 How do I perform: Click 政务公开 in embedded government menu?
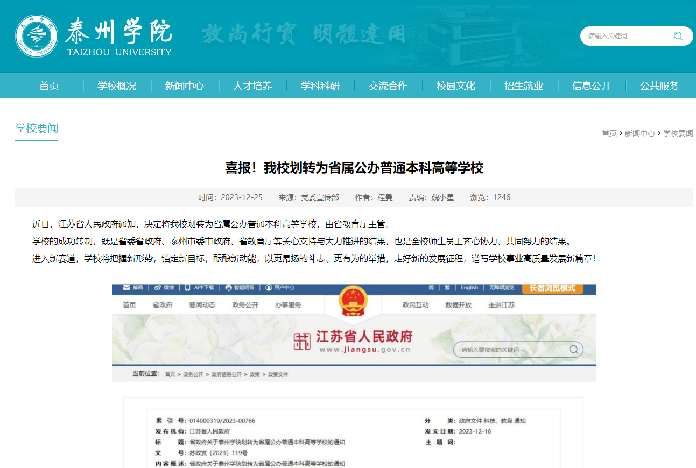pyautogui.click(x=245, y=305)
